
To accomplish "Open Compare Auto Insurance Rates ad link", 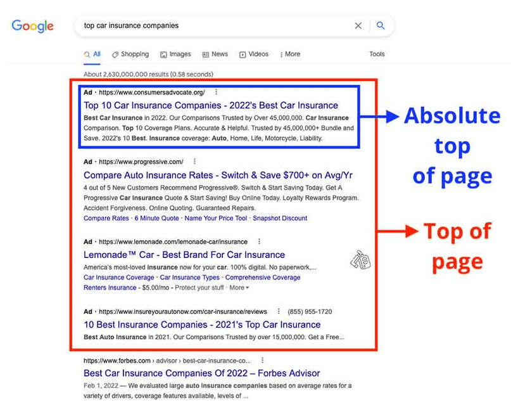I will click(x=218, y=175).
